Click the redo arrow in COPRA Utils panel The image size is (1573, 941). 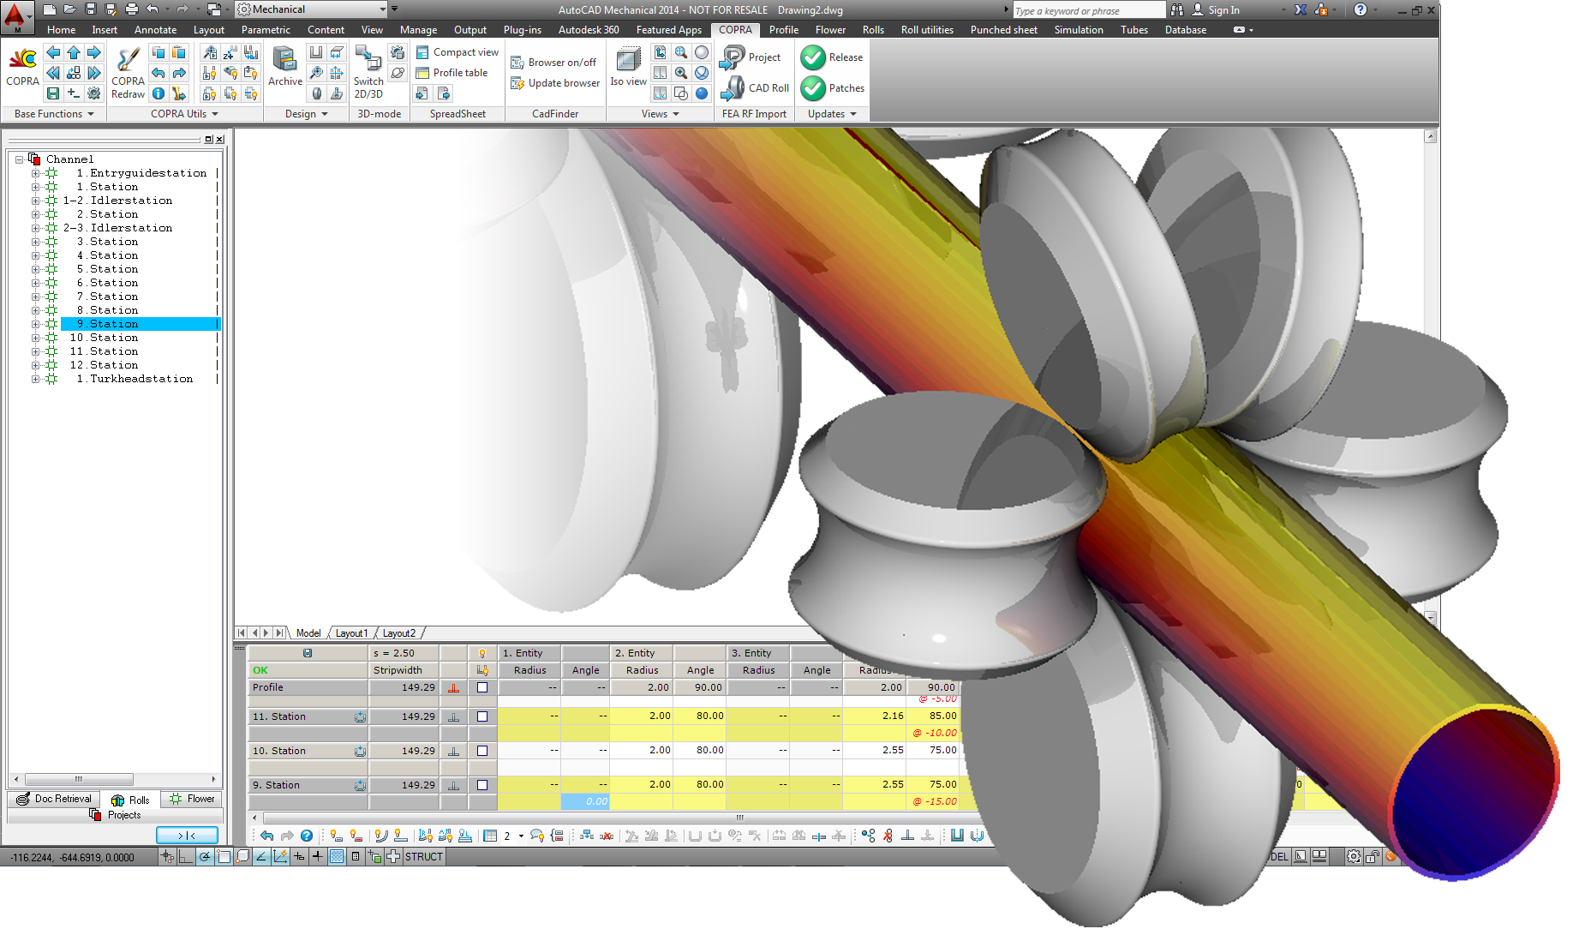pos(179,73)
